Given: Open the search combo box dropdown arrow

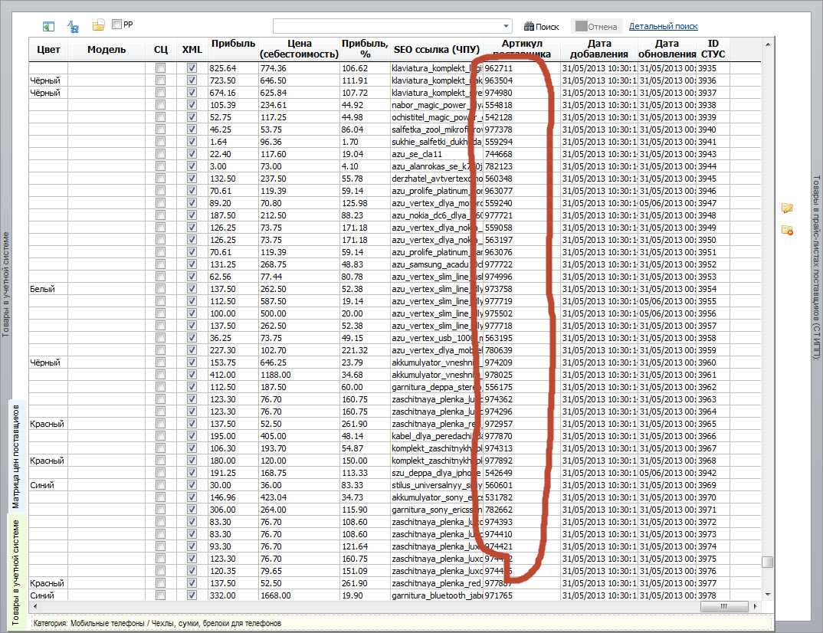Looking at the screenshot, I should coord(506,26).
